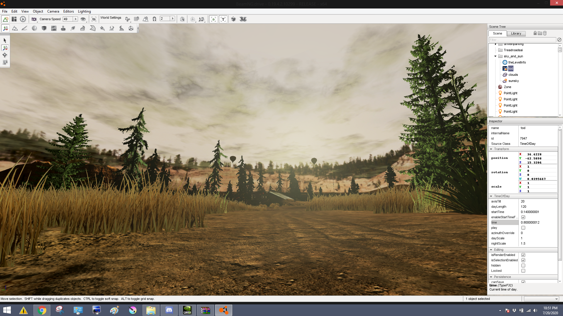The width and height of the screenshot is (563, 316).
Task: Select the clouds tree item
Action: coord(513,75)
